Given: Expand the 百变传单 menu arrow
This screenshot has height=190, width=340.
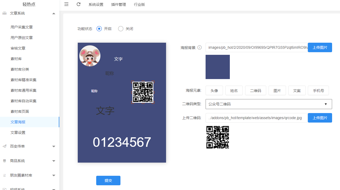Looking at the screenshot, I should point(54,147).
